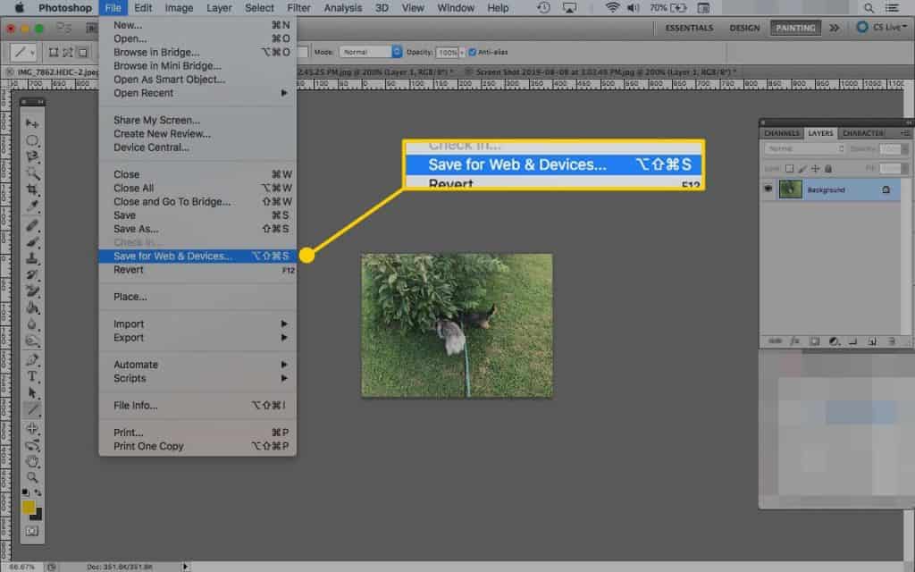Reset default foreground background colors
This screenshot has width=915, height=572.
pos(25,492)
